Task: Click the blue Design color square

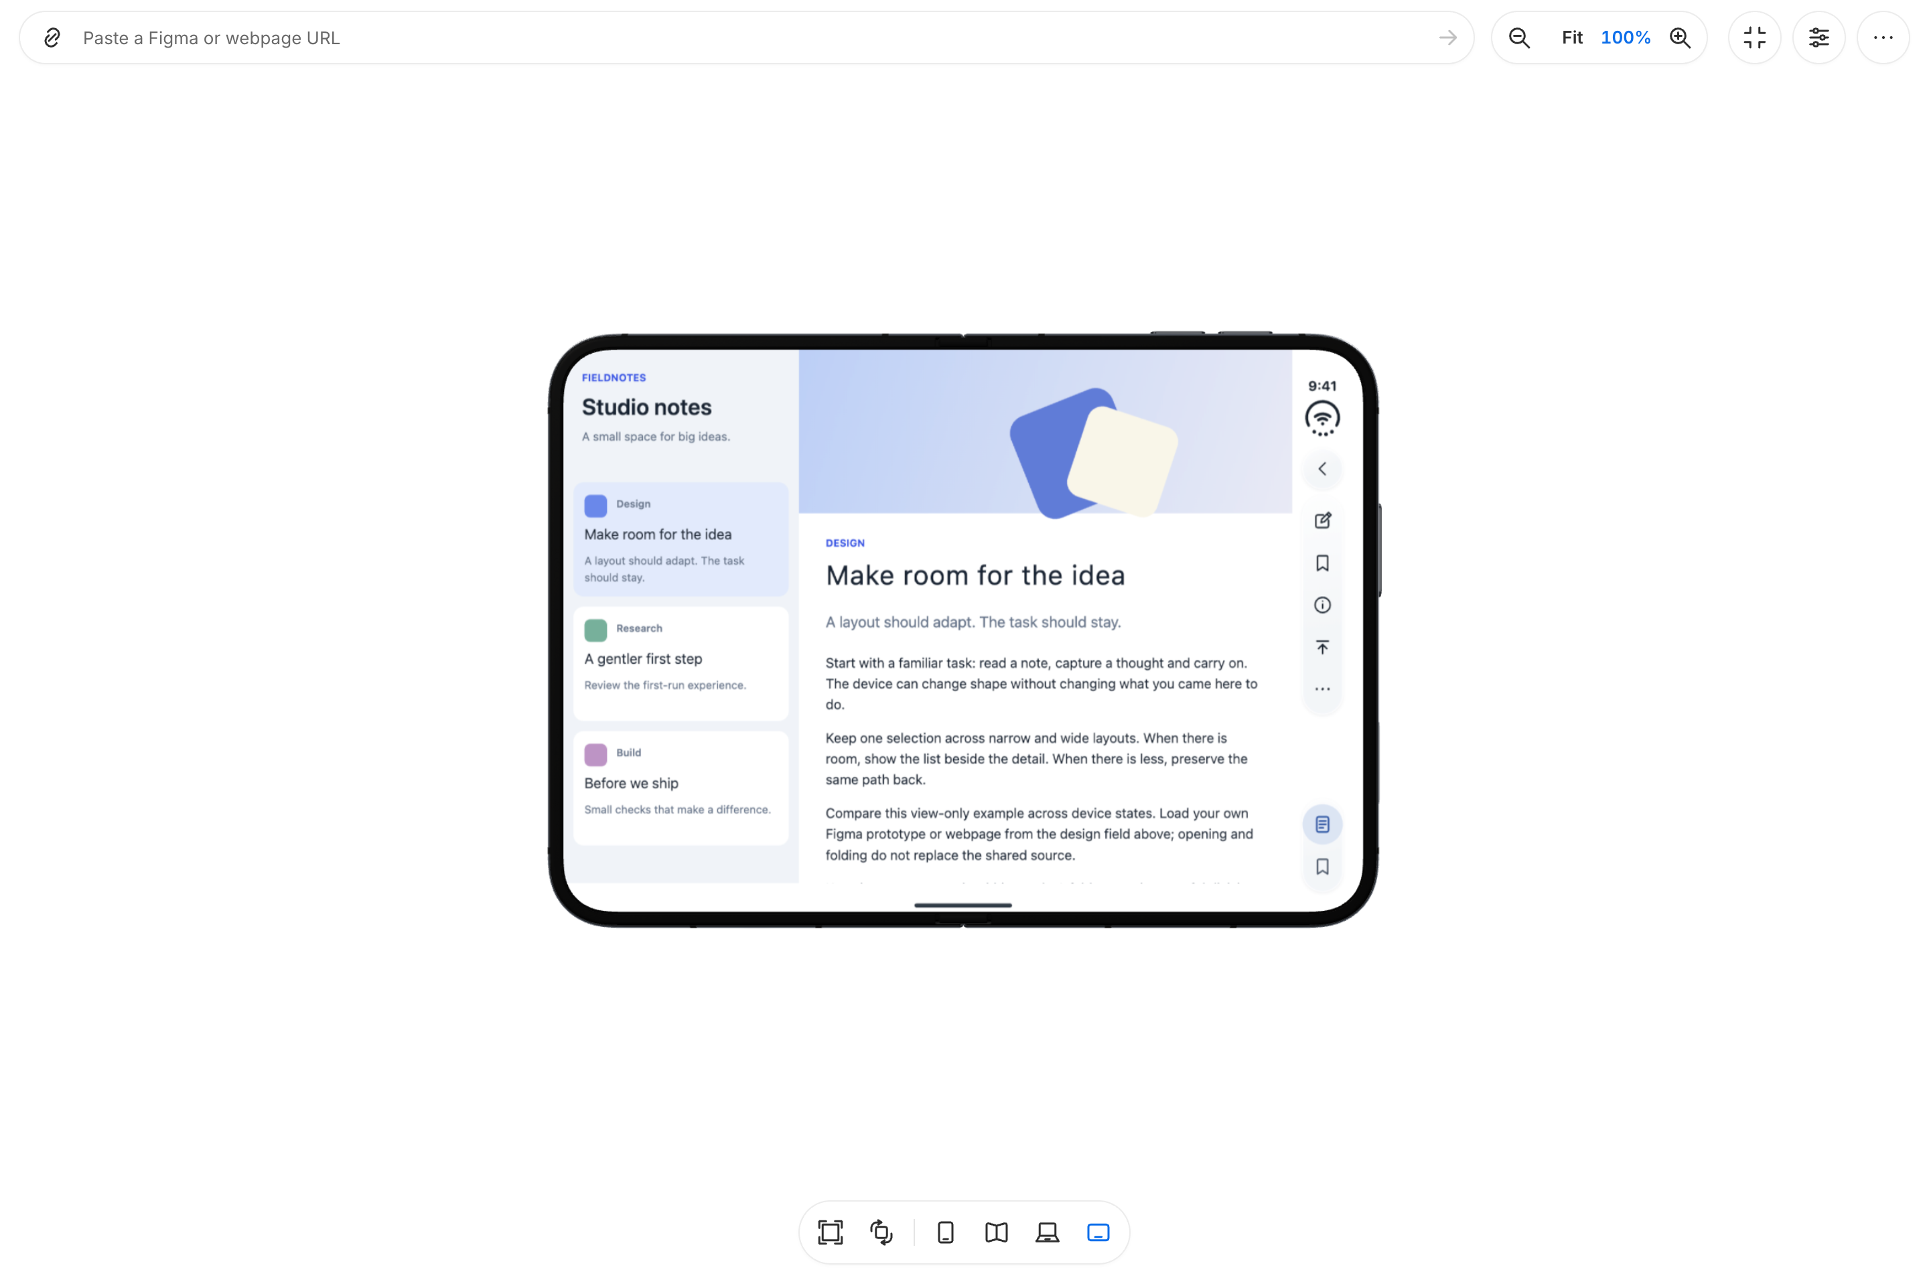Action: coord(595,505)
